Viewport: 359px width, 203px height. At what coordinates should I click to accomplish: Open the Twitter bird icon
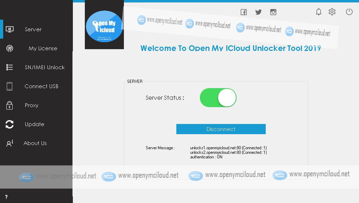click(x=258, y=12)
